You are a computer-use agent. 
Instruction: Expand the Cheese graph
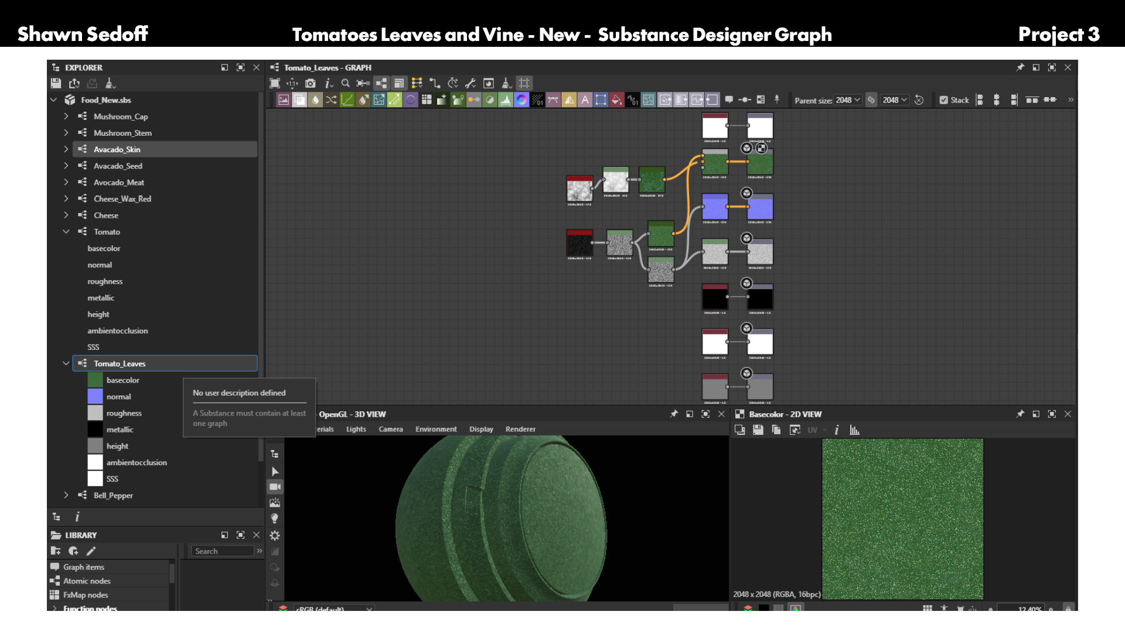click(x=66, y=215)
